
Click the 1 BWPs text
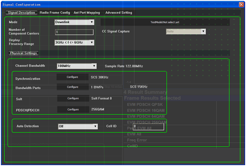click(97, 87)
